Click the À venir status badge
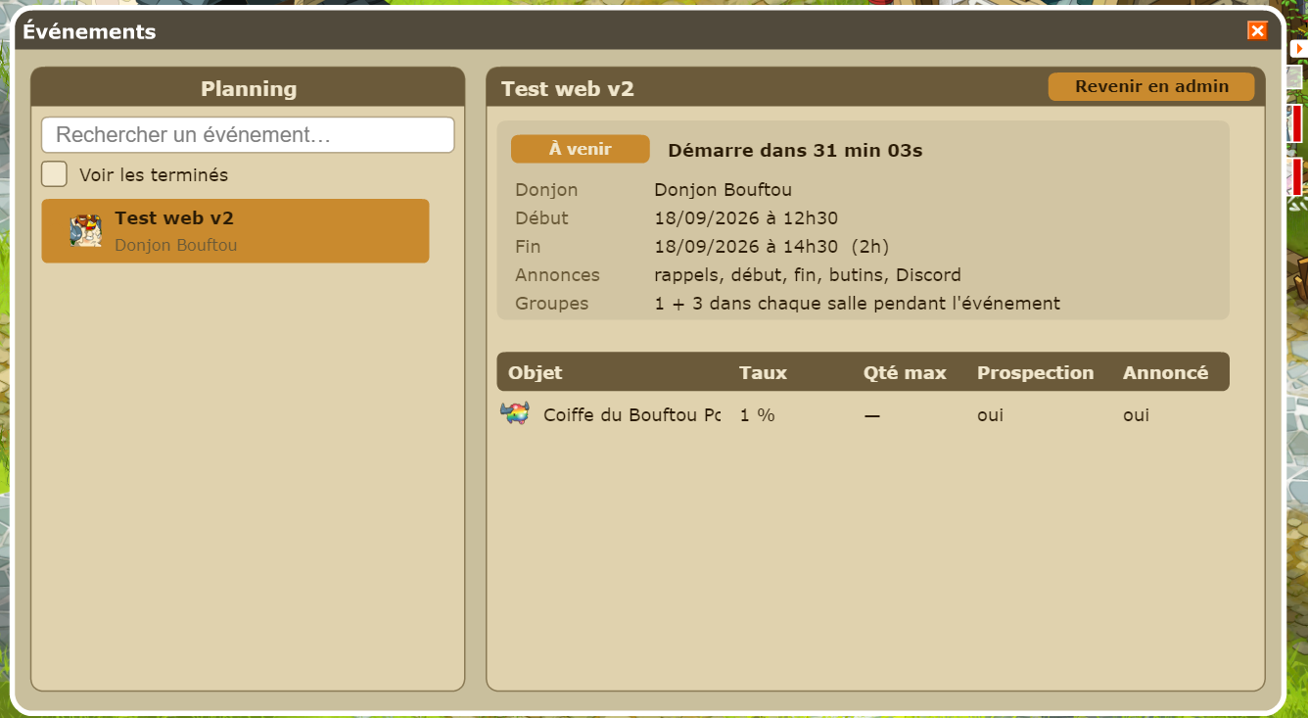This screenshot has height=718, width=1308. click(x=581, y=149)
